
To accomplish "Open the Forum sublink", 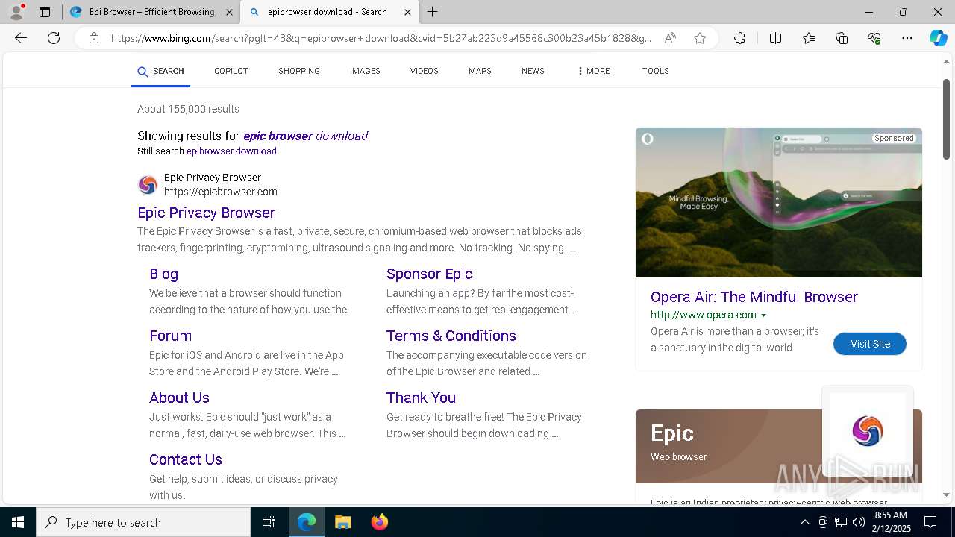I will pos(171,336).
